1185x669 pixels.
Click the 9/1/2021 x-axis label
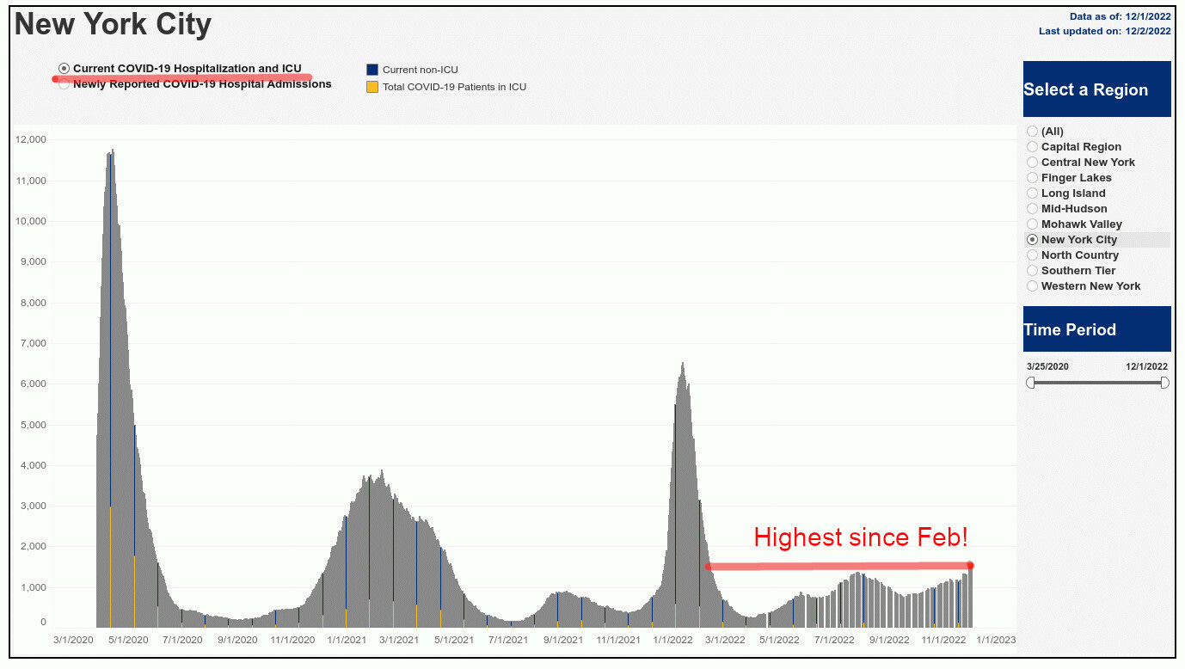(563, 640)
